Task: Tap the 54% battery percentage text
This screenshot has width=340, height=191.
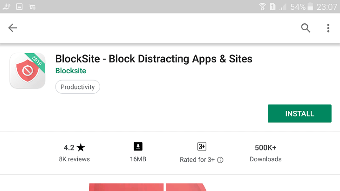Action: coord(298,7)
